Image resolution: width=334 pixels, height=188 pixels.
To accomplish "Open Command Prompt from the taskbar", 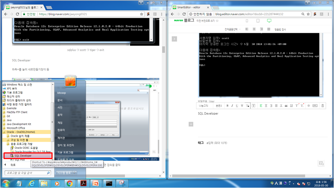I will click(x=109, y=183).
